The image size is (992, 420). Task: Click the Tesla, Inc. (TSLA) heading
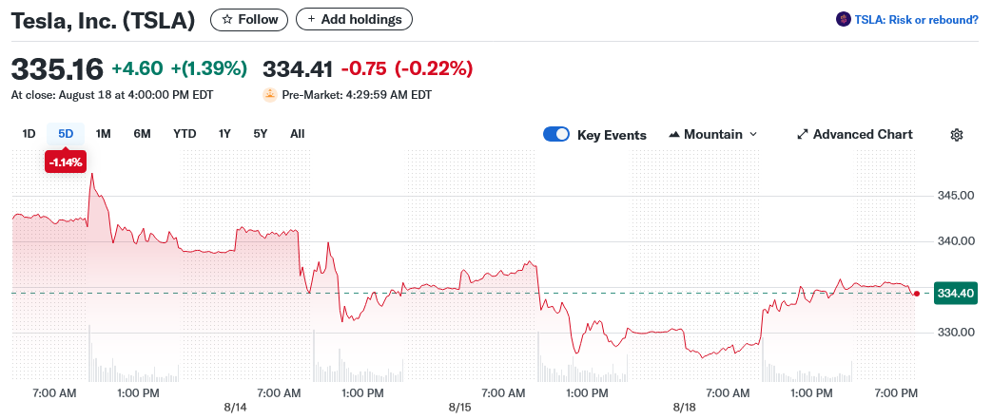point(103,20)
